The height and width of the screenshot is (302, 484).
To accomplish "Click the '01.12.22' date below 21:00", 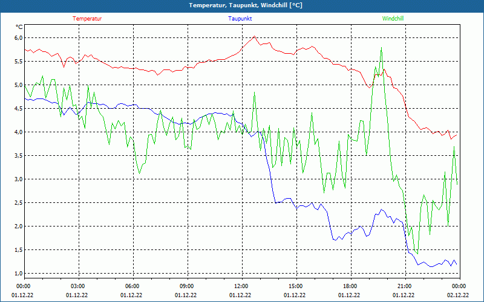I will (x=404, y=295).
